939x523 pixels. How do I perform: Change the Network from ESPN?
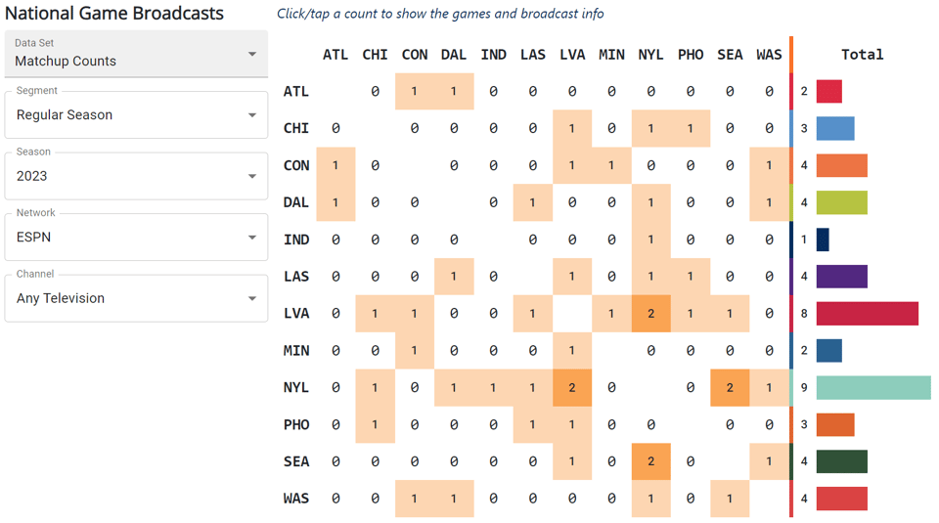(x=136, y=237)
